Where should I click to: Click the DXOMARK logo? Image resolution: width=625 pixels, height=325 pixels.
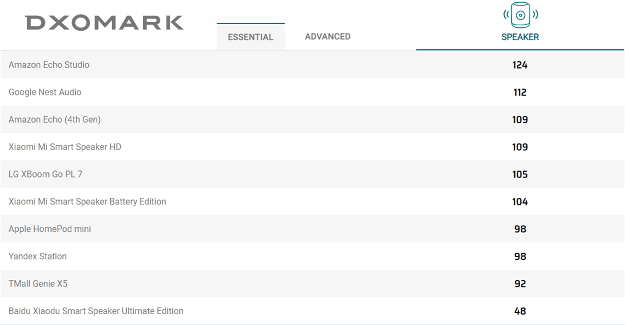coord(104,22)
